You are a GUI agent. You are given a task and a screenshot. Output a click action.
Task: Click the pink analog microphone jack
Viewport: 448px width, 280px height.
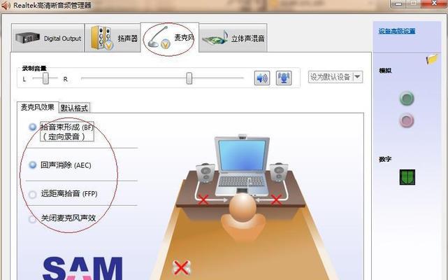407,120
